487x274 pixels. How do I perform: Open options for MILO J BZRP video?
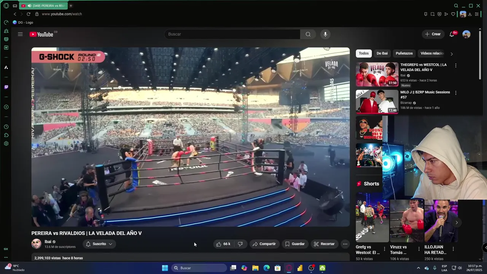point(455,93)
